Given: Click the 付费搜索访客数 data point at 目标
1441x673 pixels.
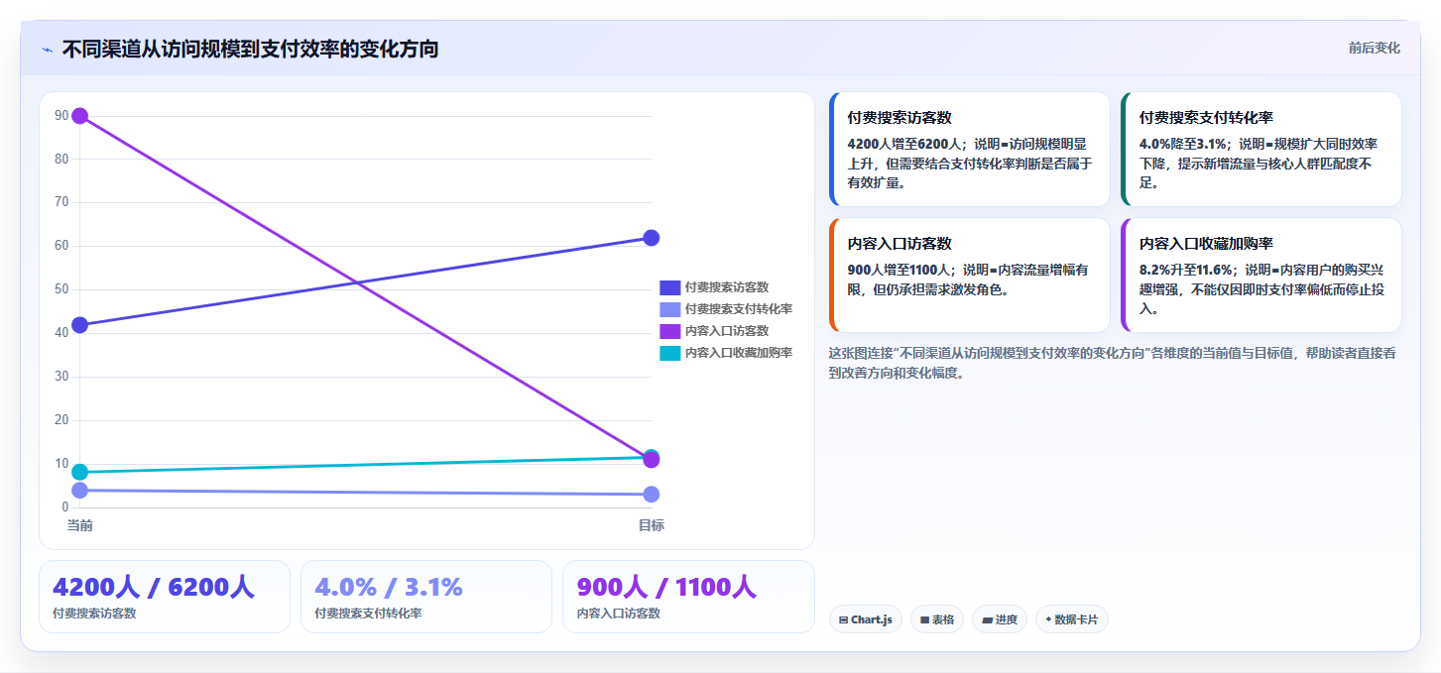Looking at the screenshot, I should tap(652, 238).
